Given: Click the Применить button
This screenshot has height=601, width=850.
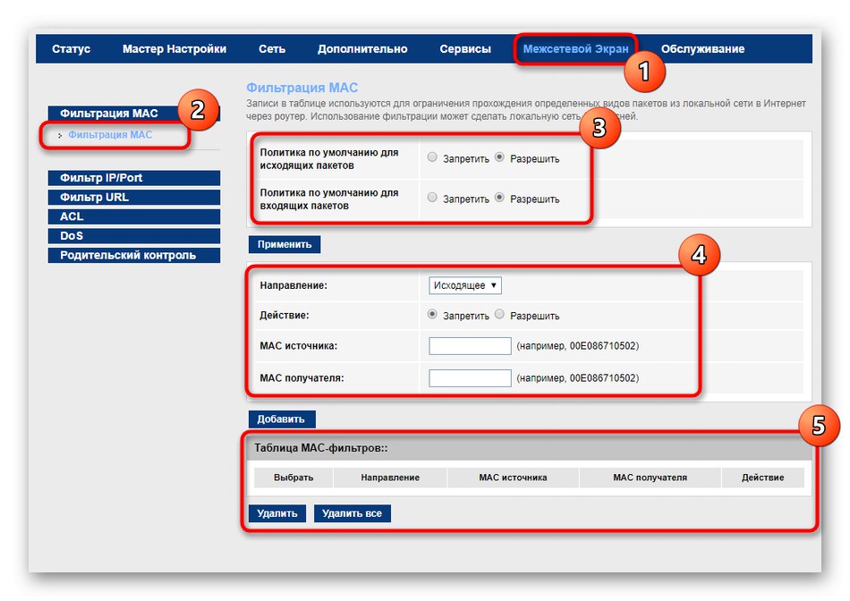Looking at the screenshot, I should [x=285, y=244].
